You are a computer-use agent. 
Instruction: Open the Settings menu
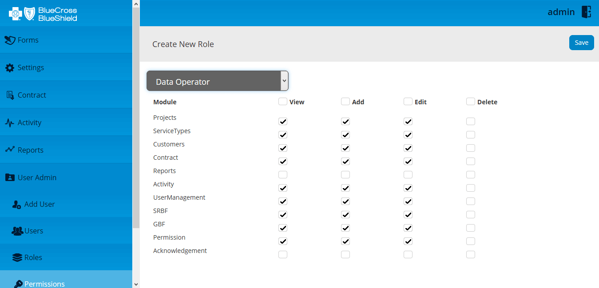point(66,67)
